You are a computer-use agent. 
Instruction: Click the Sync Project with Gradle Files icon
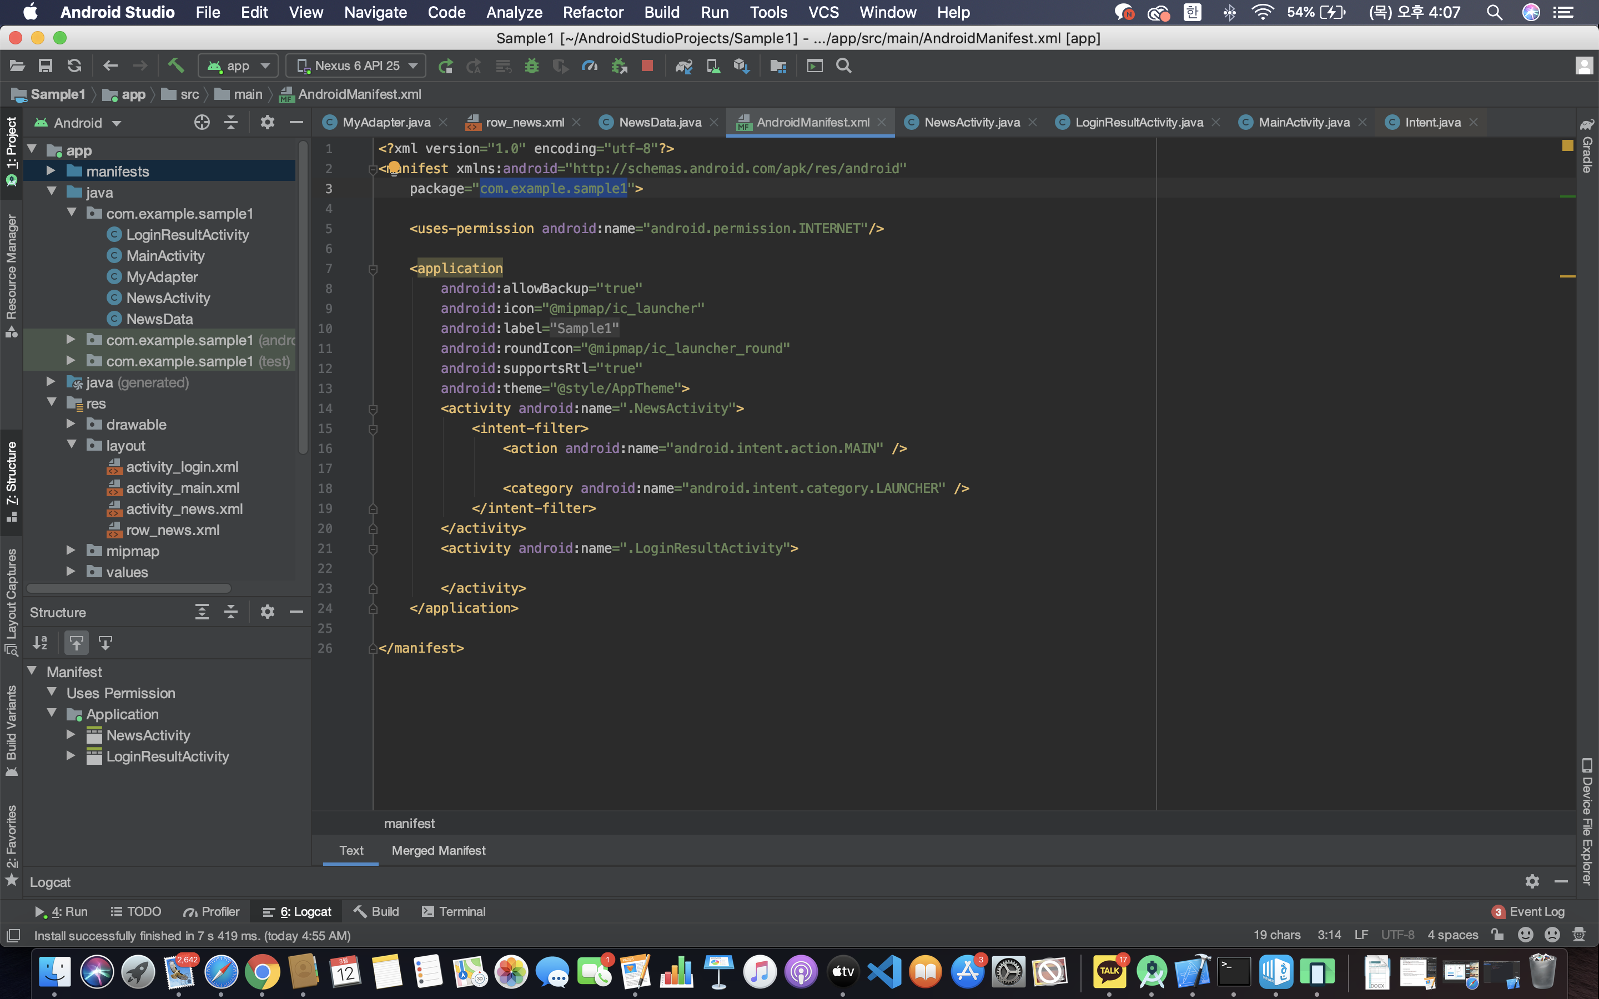[x=683, y=65]
